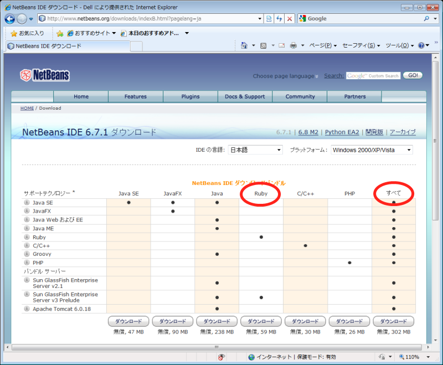Open the Features navigation tab
The height and width of the screenshot is (365, 443).
(136, 96)
